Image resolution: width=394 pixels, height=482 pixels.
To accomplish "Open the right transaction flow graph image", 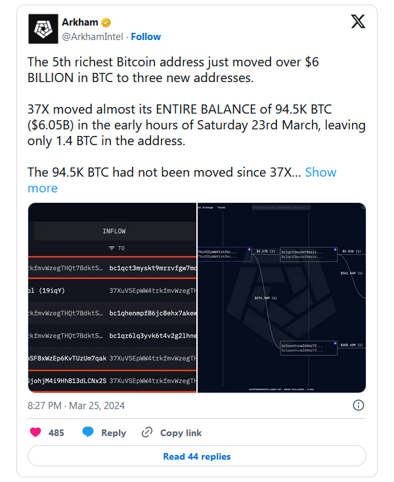I will (282, 297).
